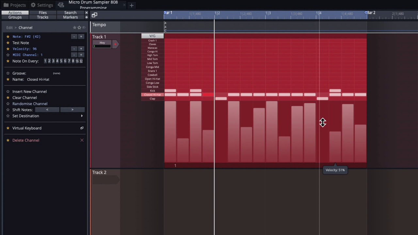Toggle favourite star for Note F#2
418x235 pixels.
pos(8,37)
